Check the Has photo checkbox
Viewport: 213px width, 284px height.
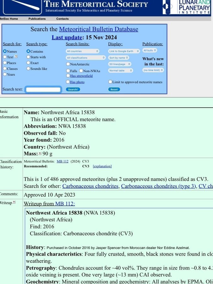click(68, 82)
